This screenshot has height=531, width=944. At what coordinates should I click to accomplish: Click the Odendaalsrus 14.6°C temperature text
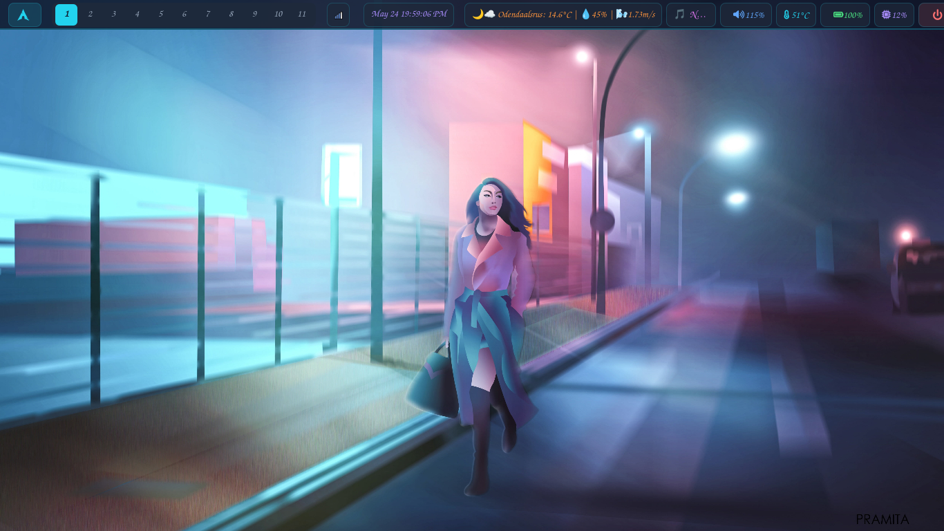tap(535, 15)
